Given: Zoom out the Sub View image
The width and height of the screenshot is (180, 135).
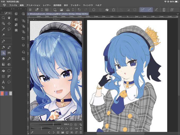Looking at the screenshot, I should (x=71, y=125).
